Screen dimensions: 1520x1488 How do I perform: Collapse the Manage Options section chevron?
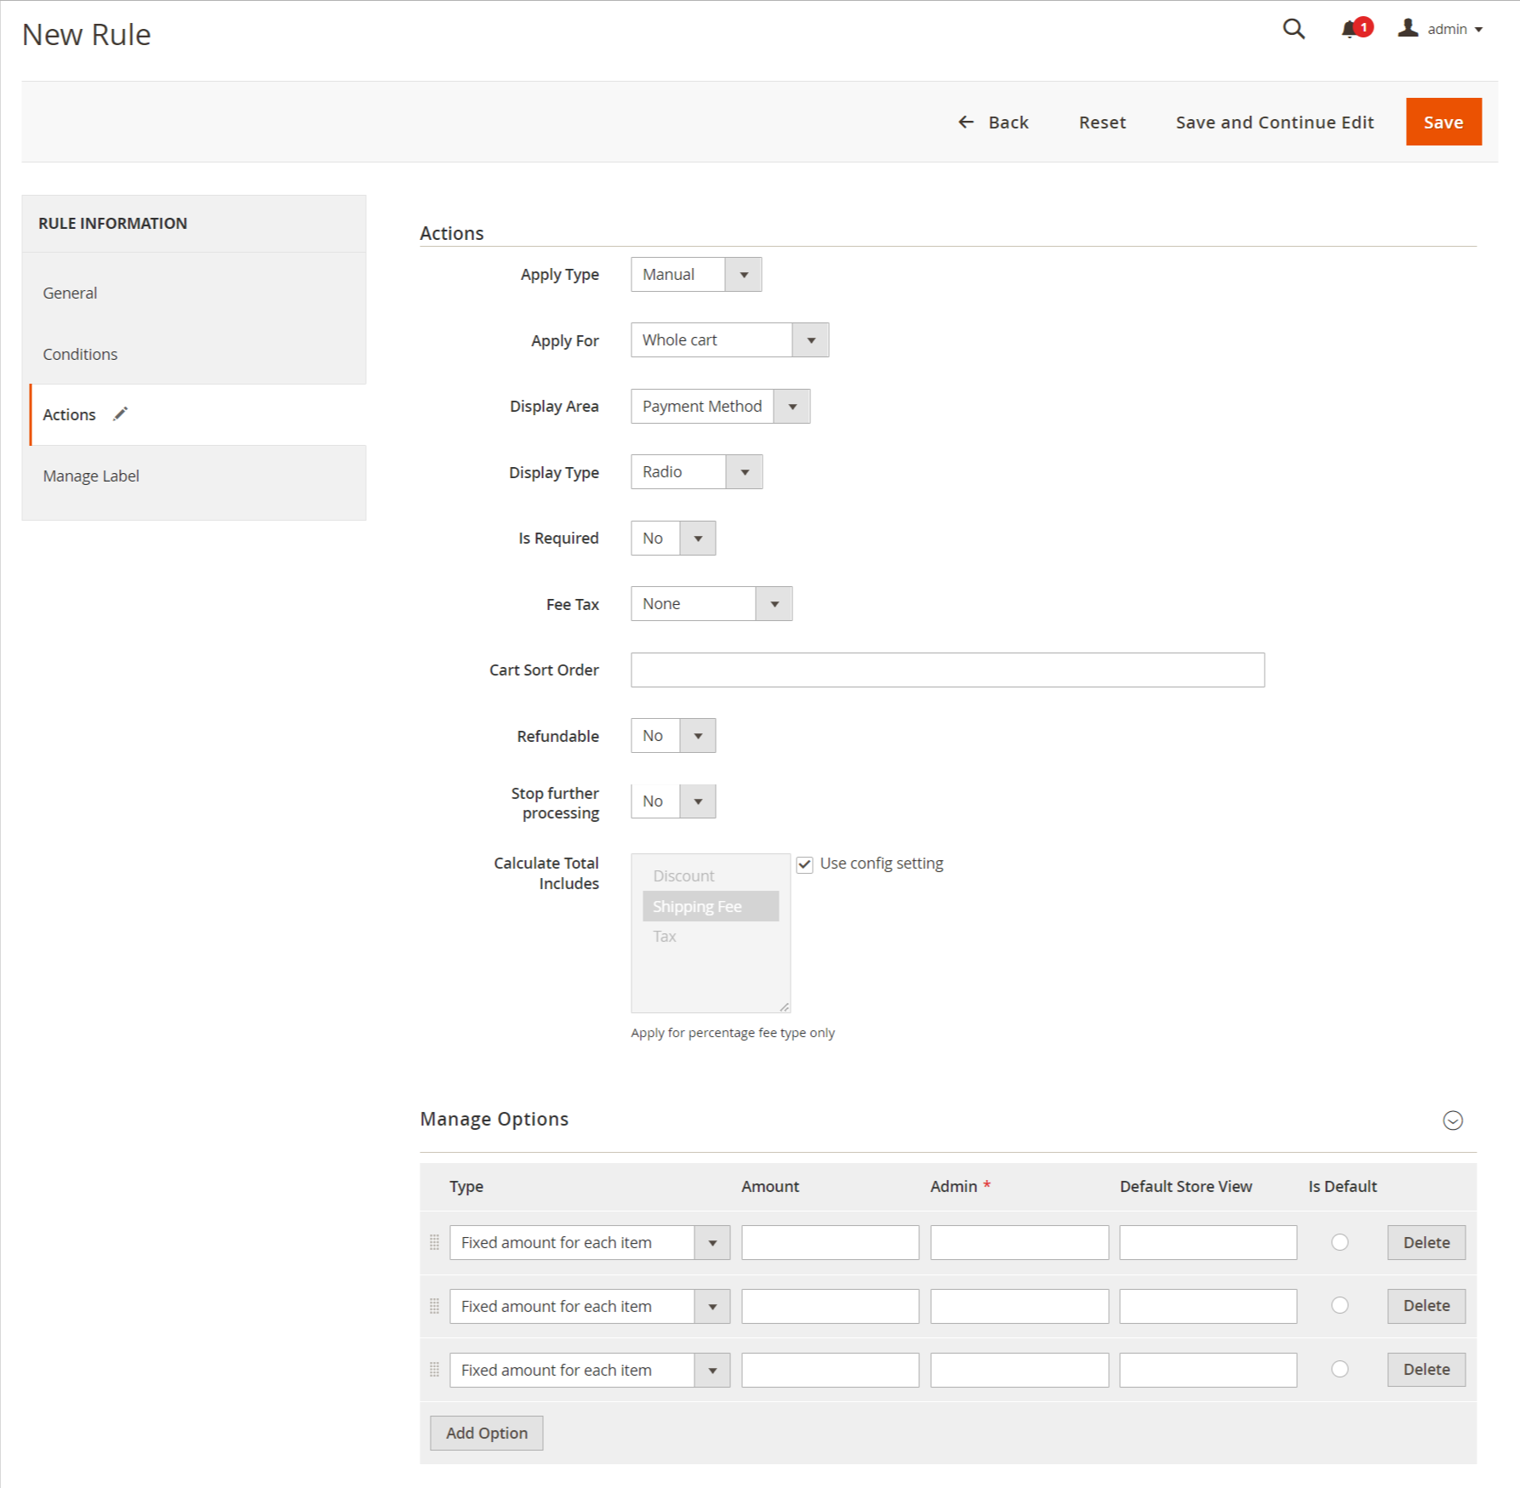coord(1452,1120)
